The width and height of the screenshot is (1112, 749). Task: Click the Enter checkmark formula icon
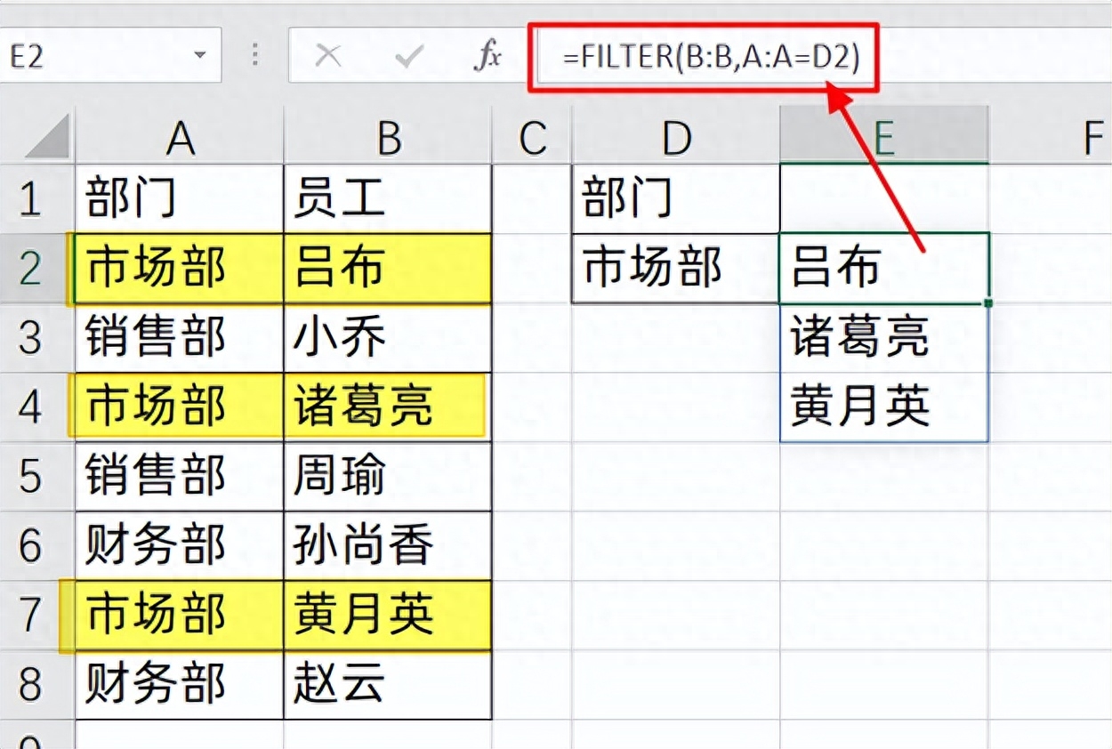(x=408, y=57)
